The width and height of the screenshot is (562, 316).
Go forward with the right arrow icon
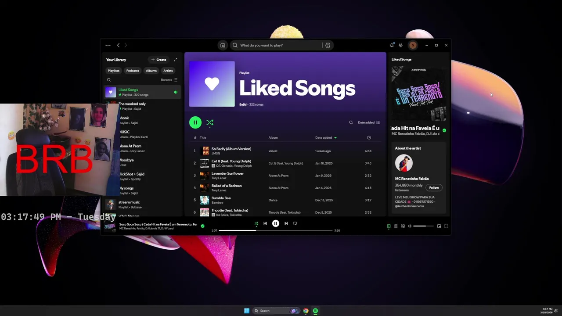[126, 45]
